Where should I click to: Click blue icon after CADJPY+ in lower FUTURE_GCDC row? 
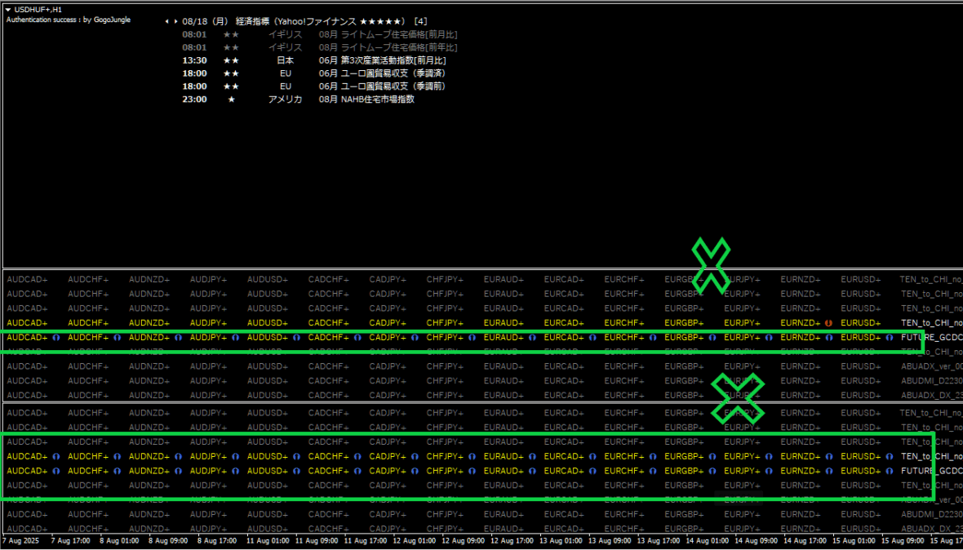pos(415,471)
